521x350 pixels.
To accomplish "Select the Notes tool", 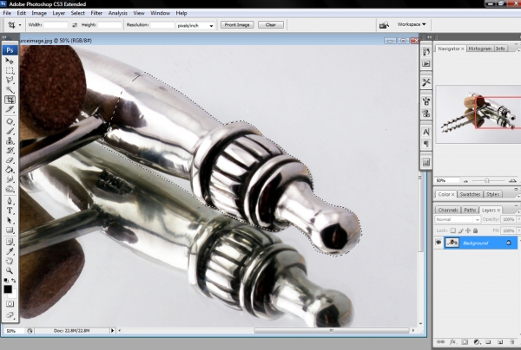I will point(10,242).
